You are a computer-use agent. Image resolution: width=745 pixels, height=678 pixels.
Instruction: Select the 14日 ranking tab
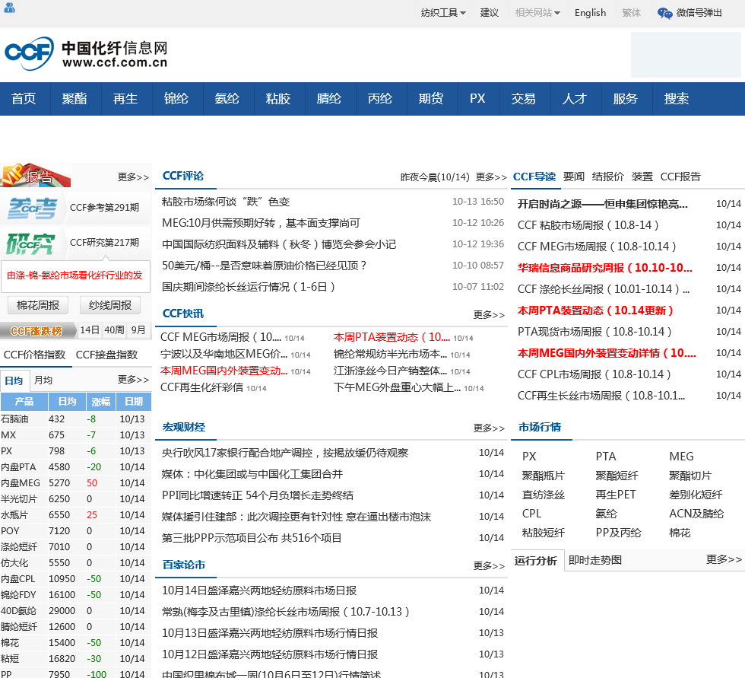[x=90, y=330]
